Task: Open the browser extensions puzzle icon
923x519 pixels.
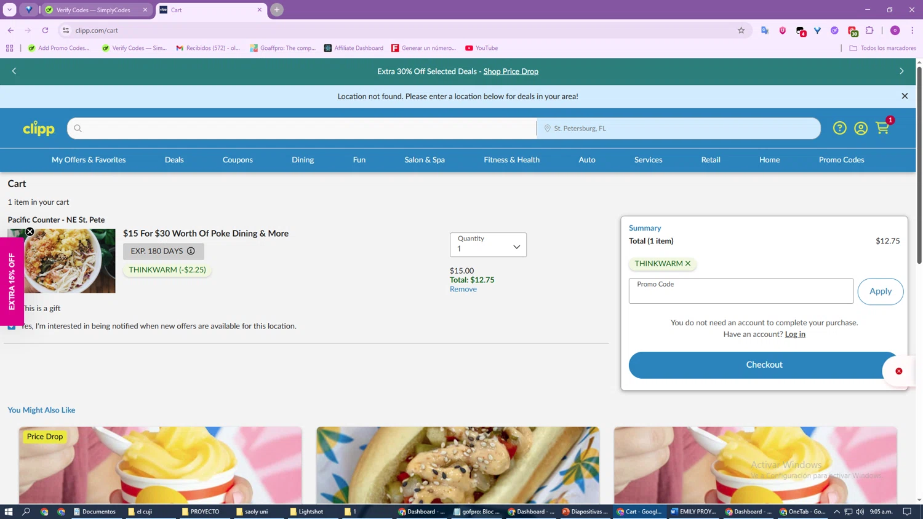Action: click(x=869, y=30)
